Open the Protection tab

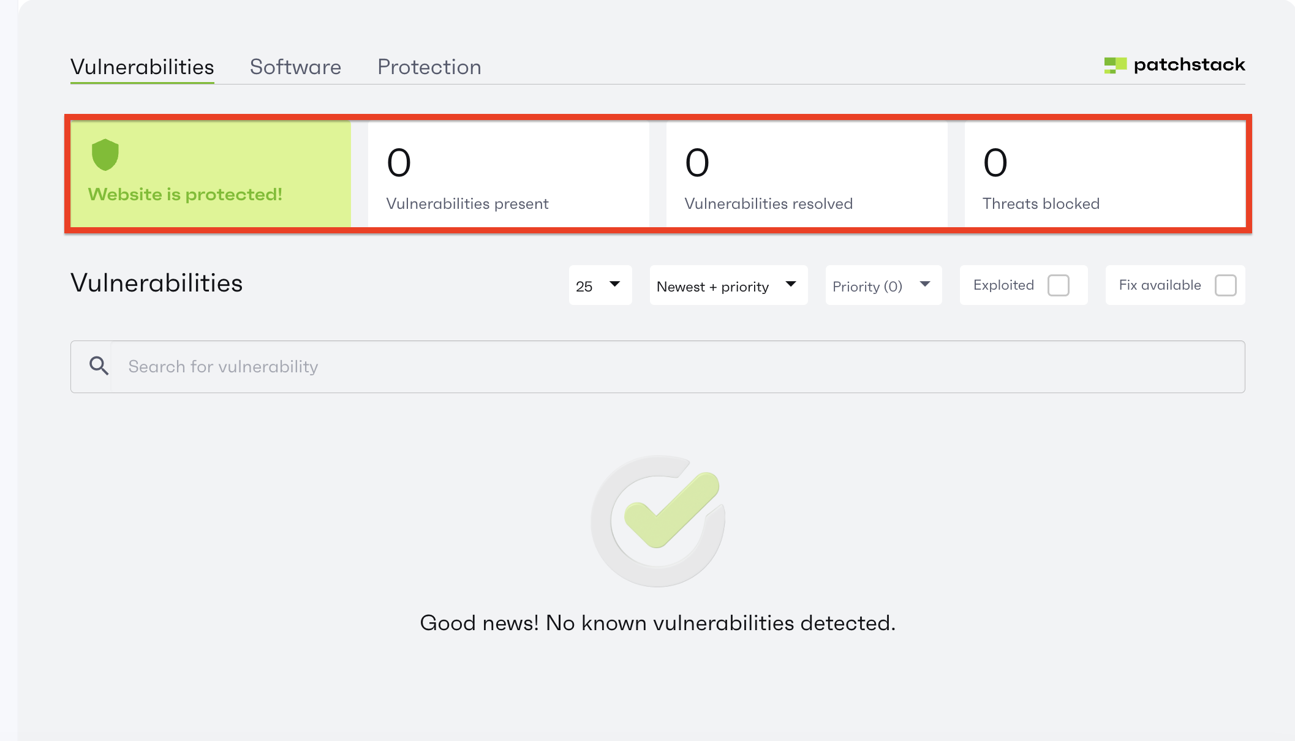point(429,67)
